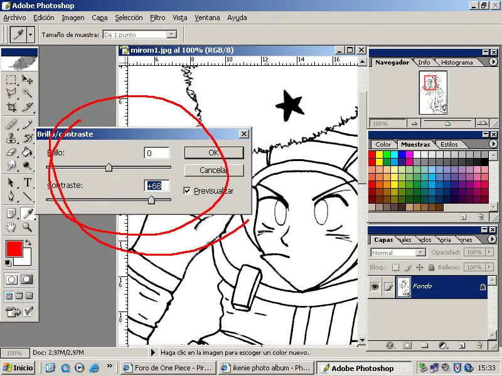Select the Eraser tool
The image size is (502, 376).
click(x=11, y=152)
